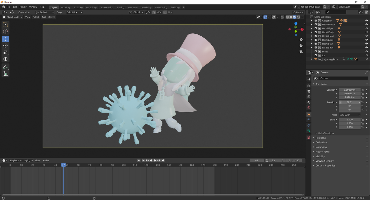Switch to rendered viewport shading
The height and width of the screenshot is (200, 370).
pos(298,17)
